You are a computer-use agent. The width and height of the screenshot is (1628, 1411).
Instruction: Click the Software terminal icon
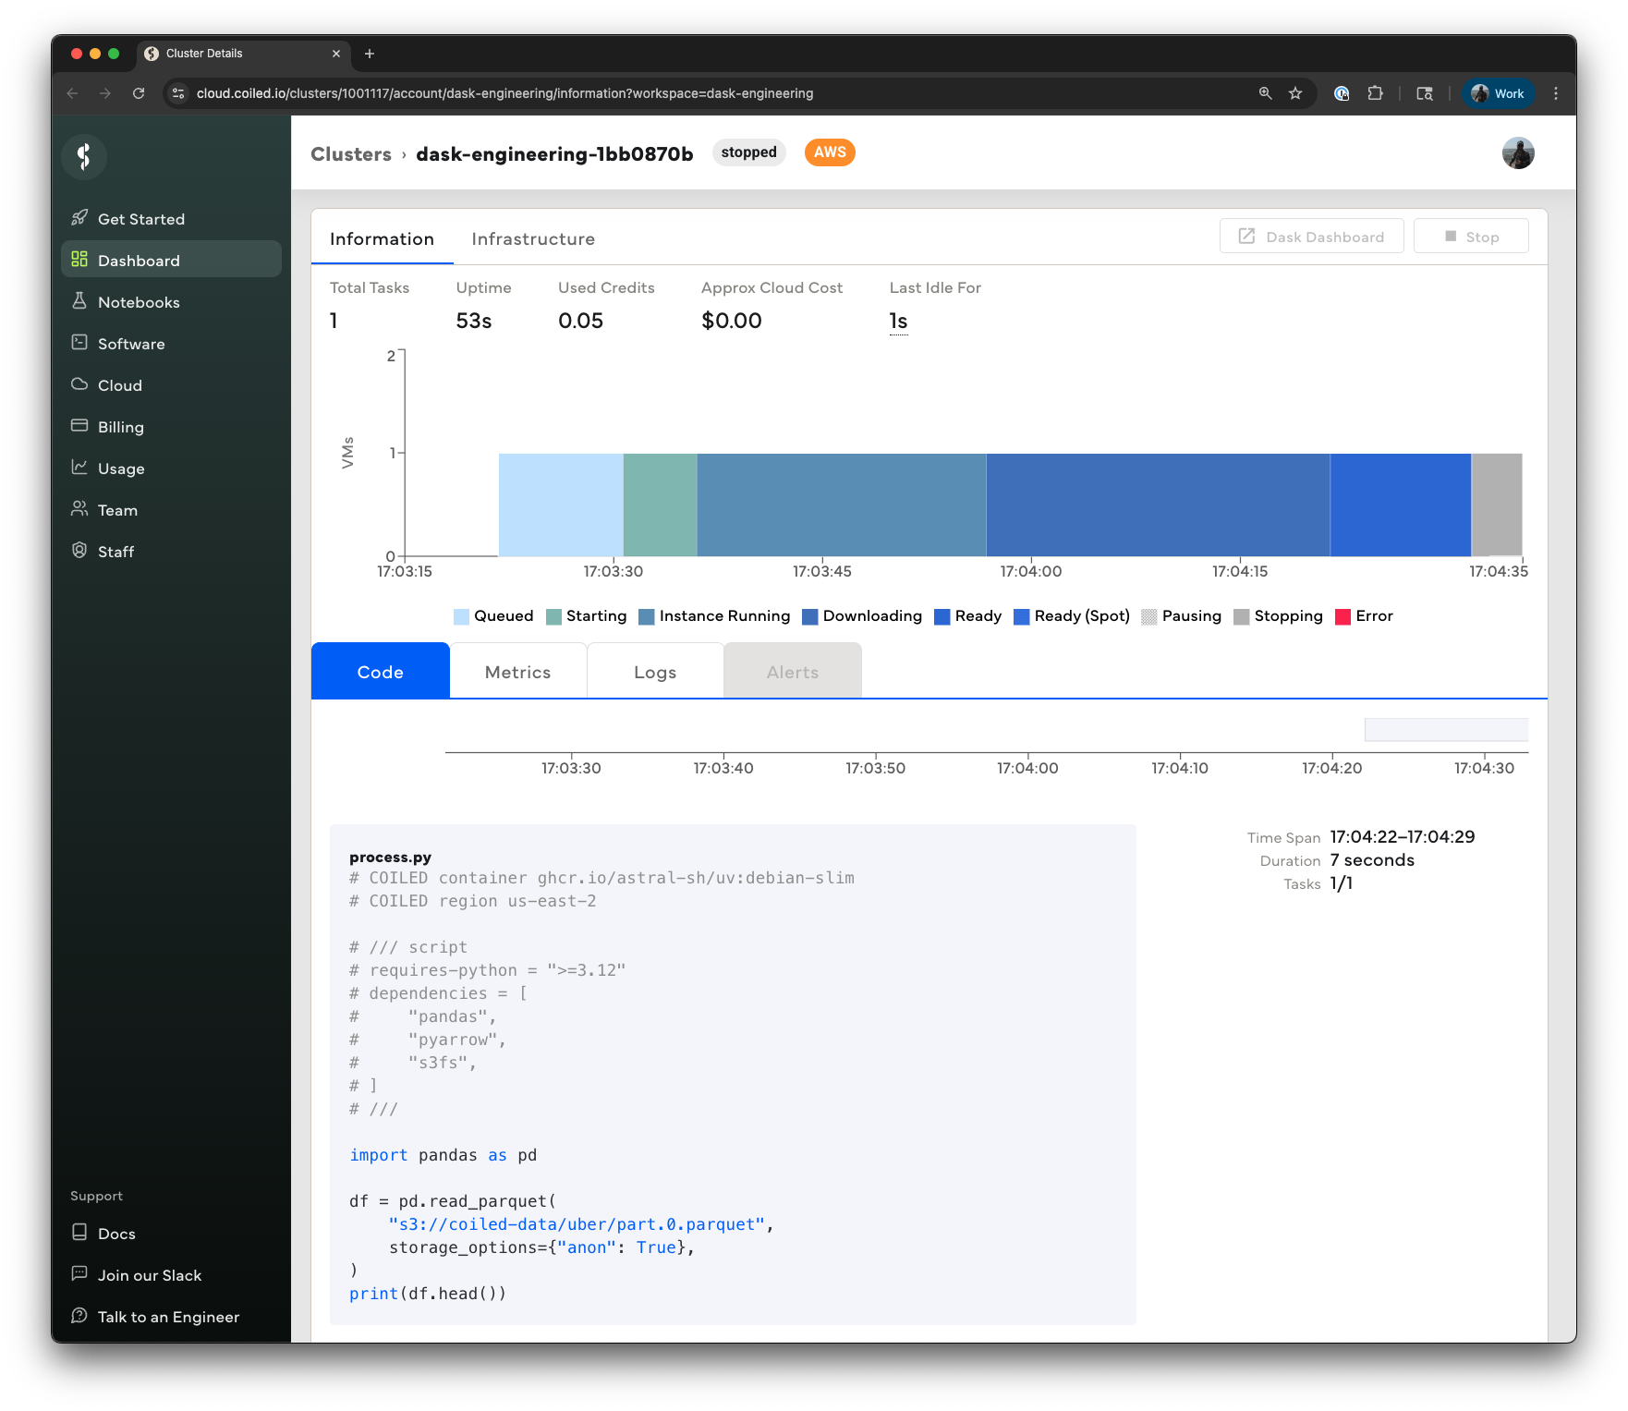coord(80,343)
